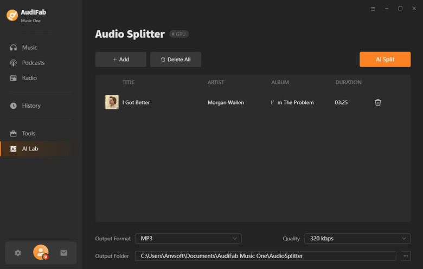Click the ARTIST column header
Viewport: 423px width, 269px height.
tap(216, 82)
